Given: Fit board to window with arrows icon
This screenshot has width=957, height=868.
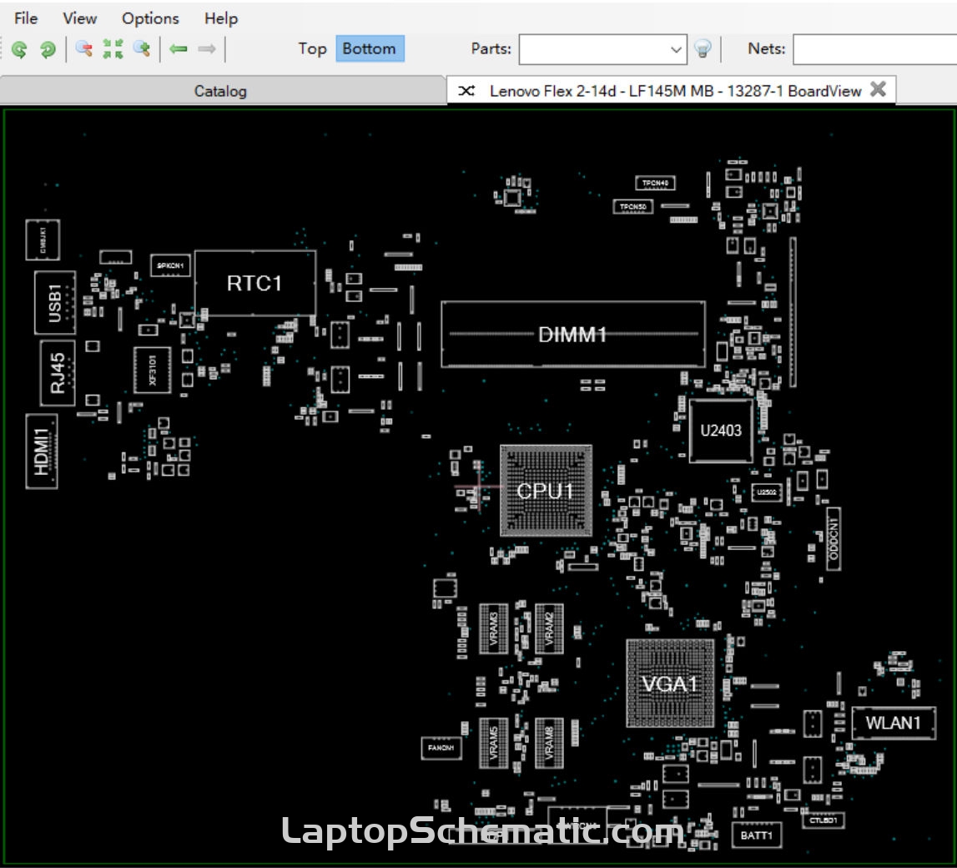Looking at the screenshot, I should (x=113, y=49).
